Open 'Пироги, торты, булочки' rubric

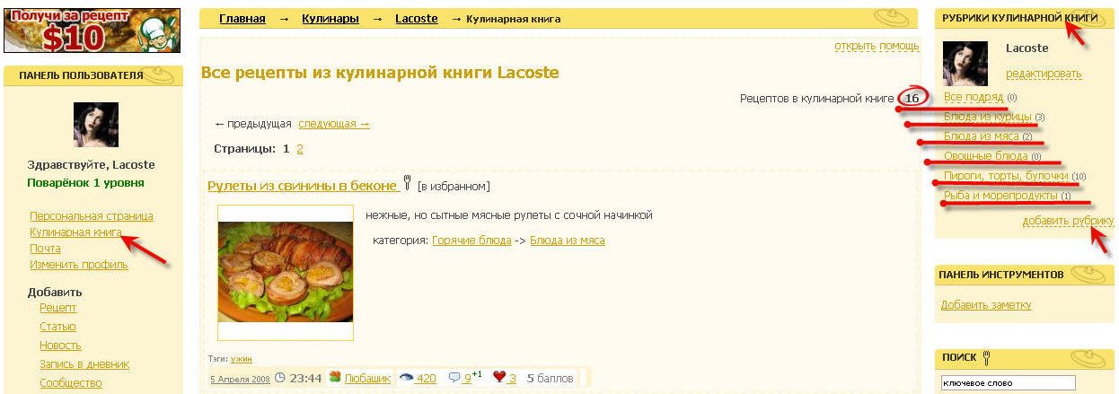click(x=1005, y=176)
